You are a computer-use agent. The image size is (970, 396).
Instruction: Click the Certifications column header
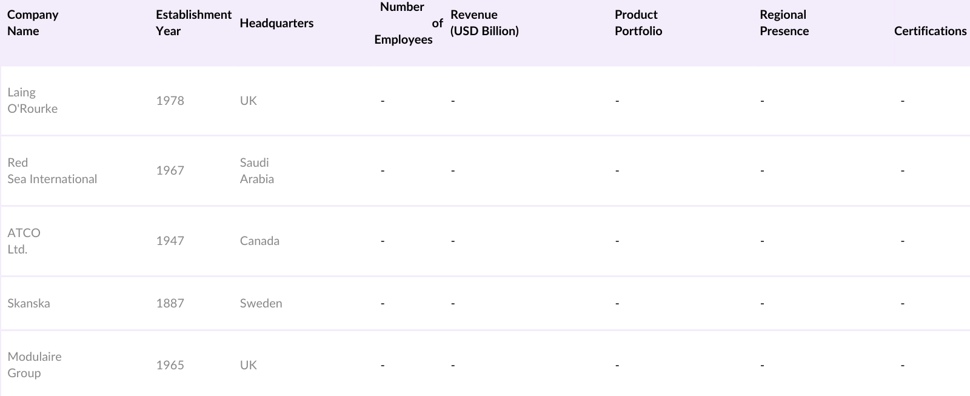(x=930, y=31)
